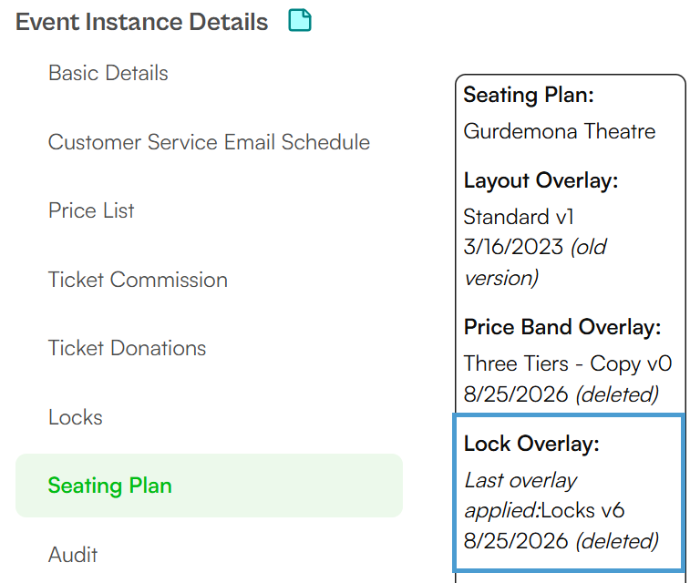Click the italic old version note
This screenshot has width=690, height=583.
pos(536,262)
